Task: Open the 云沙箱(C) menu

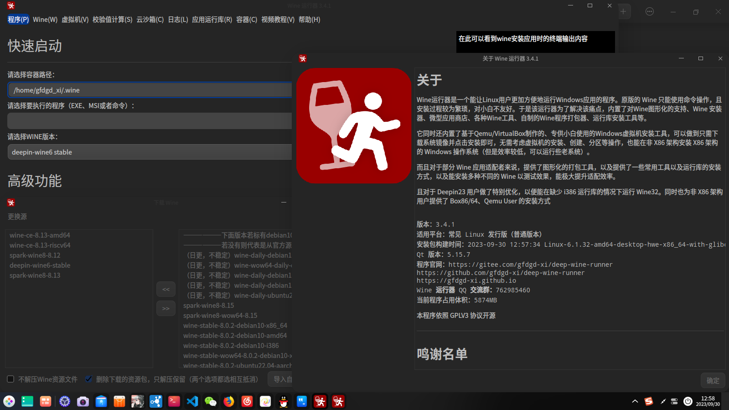Action: pos(150,20)
